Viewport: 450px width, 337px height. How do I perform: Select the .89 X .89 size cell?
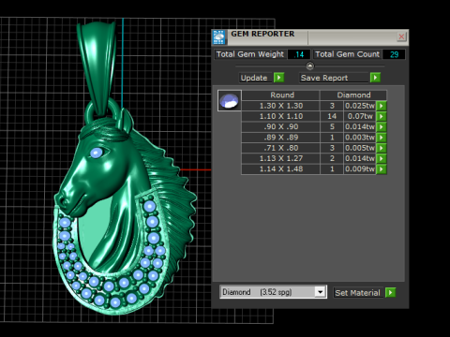click(x=280, y=138)
